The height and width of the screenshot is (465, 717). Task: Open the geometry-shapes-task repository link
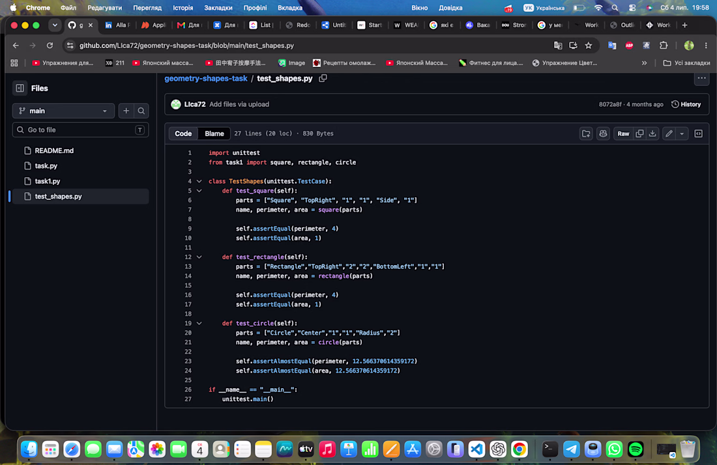point(206,78)
